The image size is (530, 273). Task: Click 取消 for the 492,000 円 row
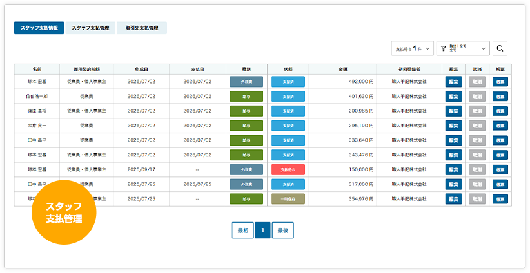coord(477,82)
